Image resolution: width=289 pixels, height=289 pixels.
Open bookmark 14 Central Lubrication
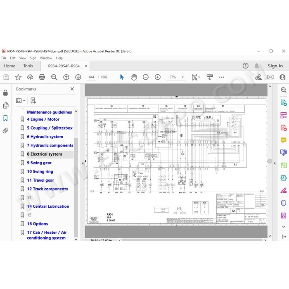pyautogui.click(x=48, y=206)
